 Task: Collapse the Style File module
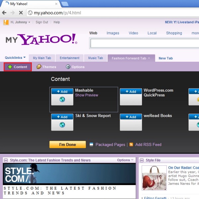pos(142,161)
